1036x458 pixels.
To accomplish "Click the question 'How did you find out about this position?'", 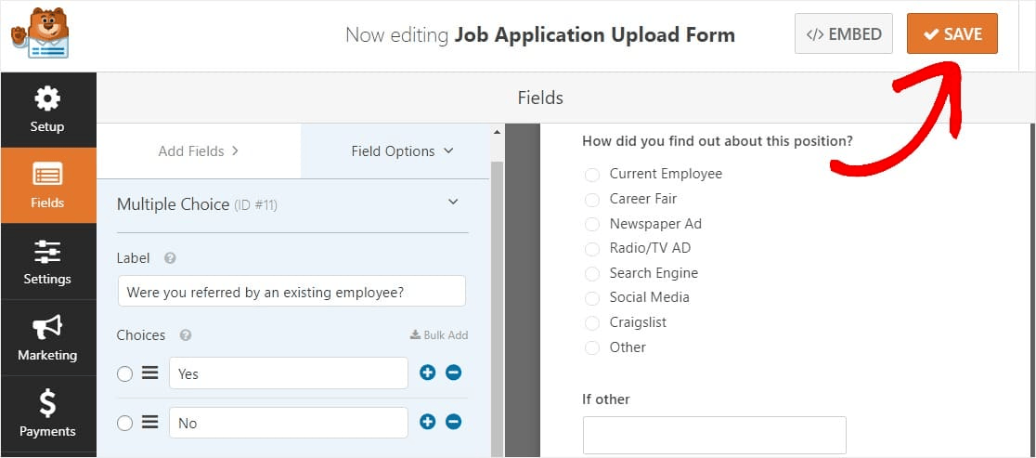I will [717, 141].
